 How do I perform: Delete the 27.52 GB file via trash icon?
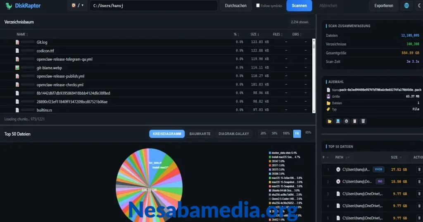(419, 170)
